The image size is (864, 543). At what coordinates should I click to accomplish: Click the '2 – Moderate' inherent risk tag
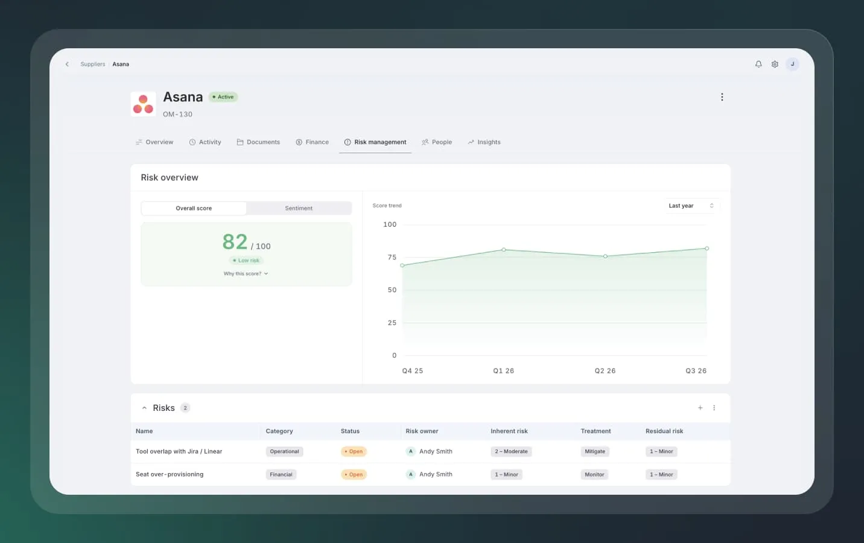click(511, 451)
